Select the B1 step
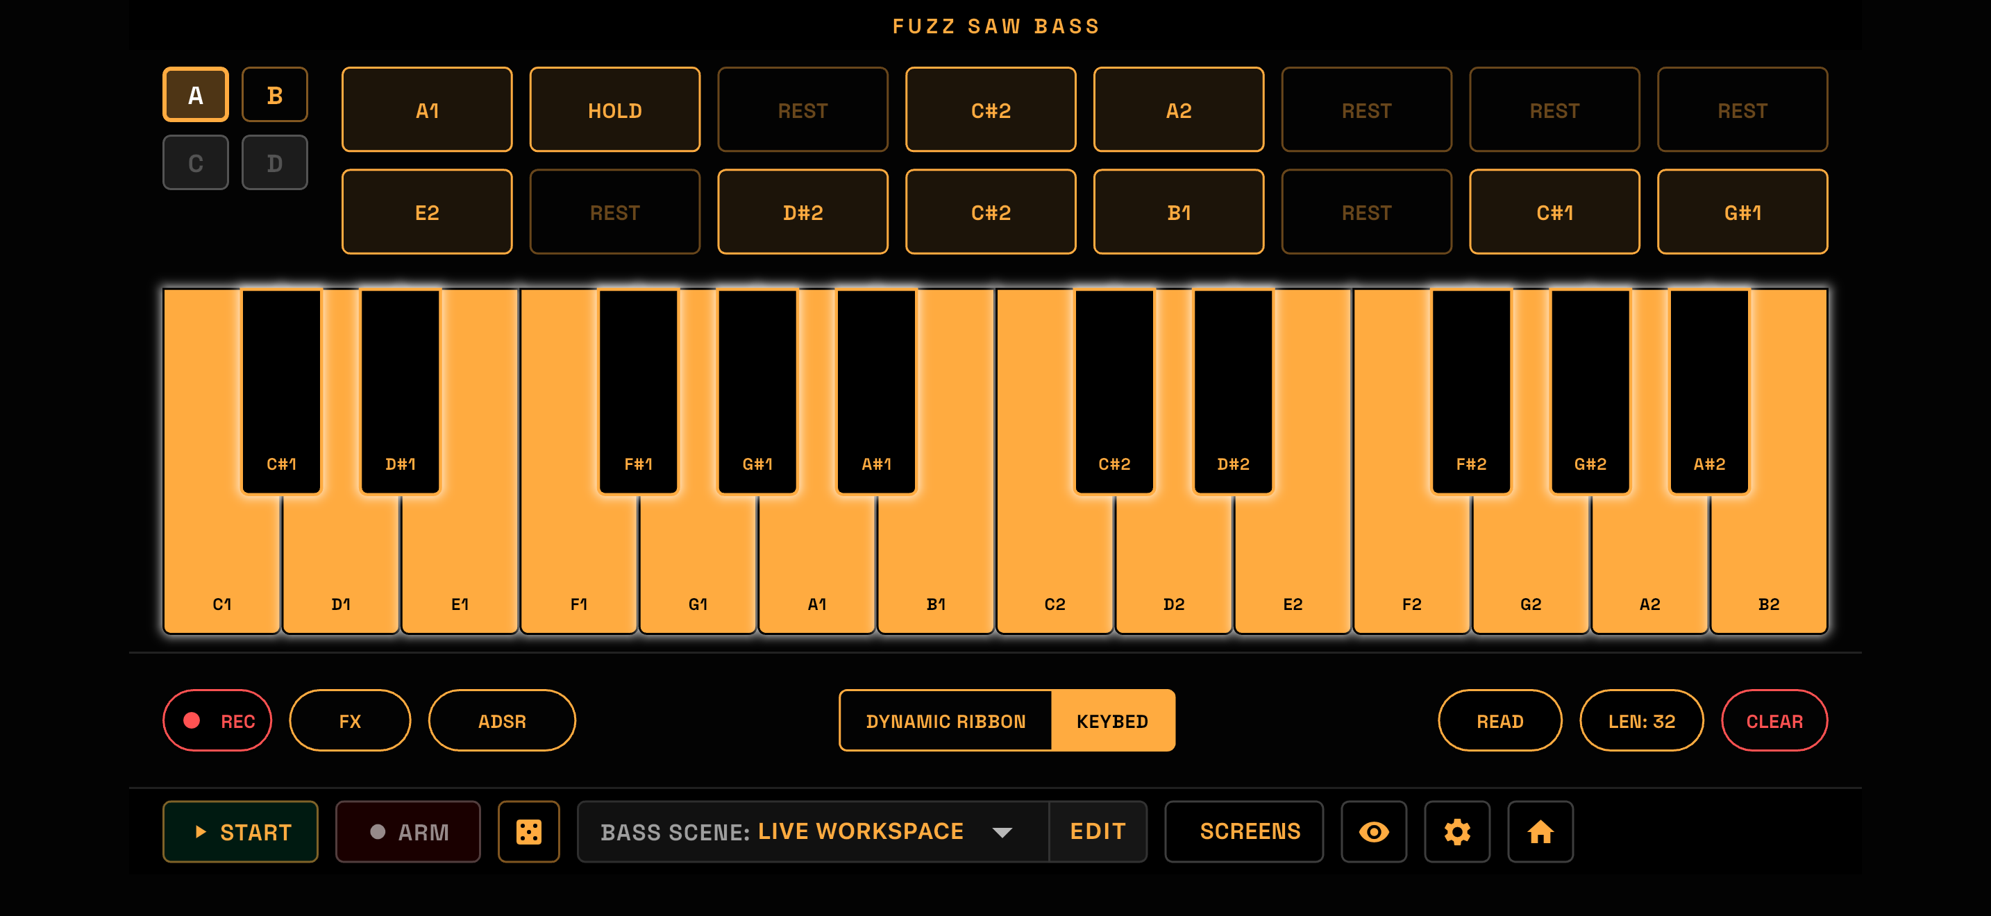This screenshot has width=1991, height=916. coord(1179,212)
